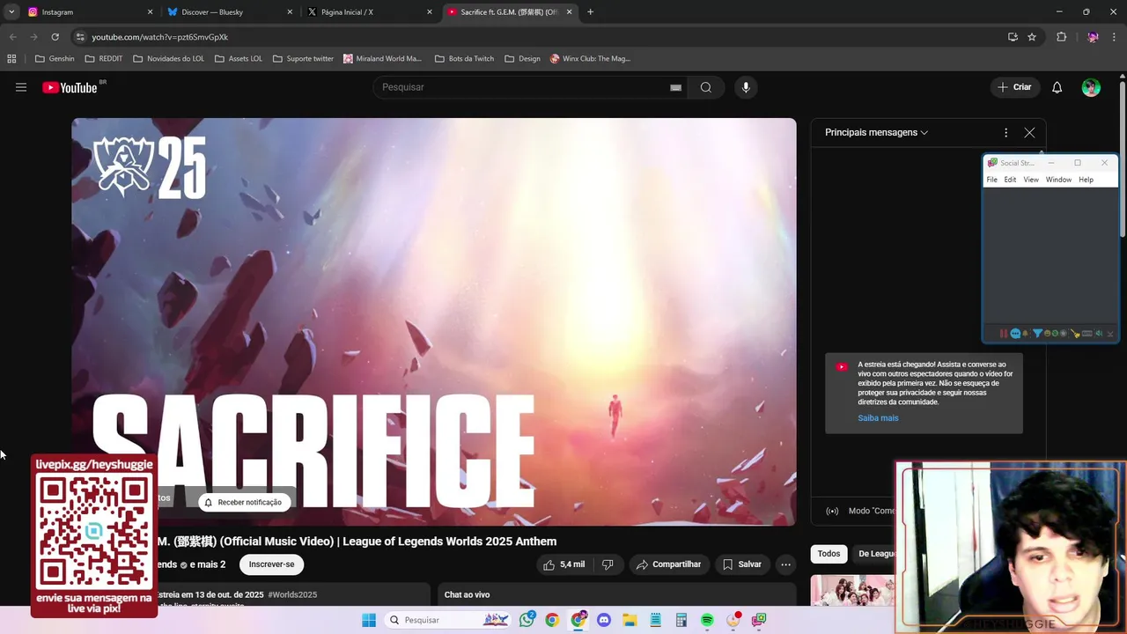
Task: Open Chrome three-dot menu
Action: coord(1115,37)
